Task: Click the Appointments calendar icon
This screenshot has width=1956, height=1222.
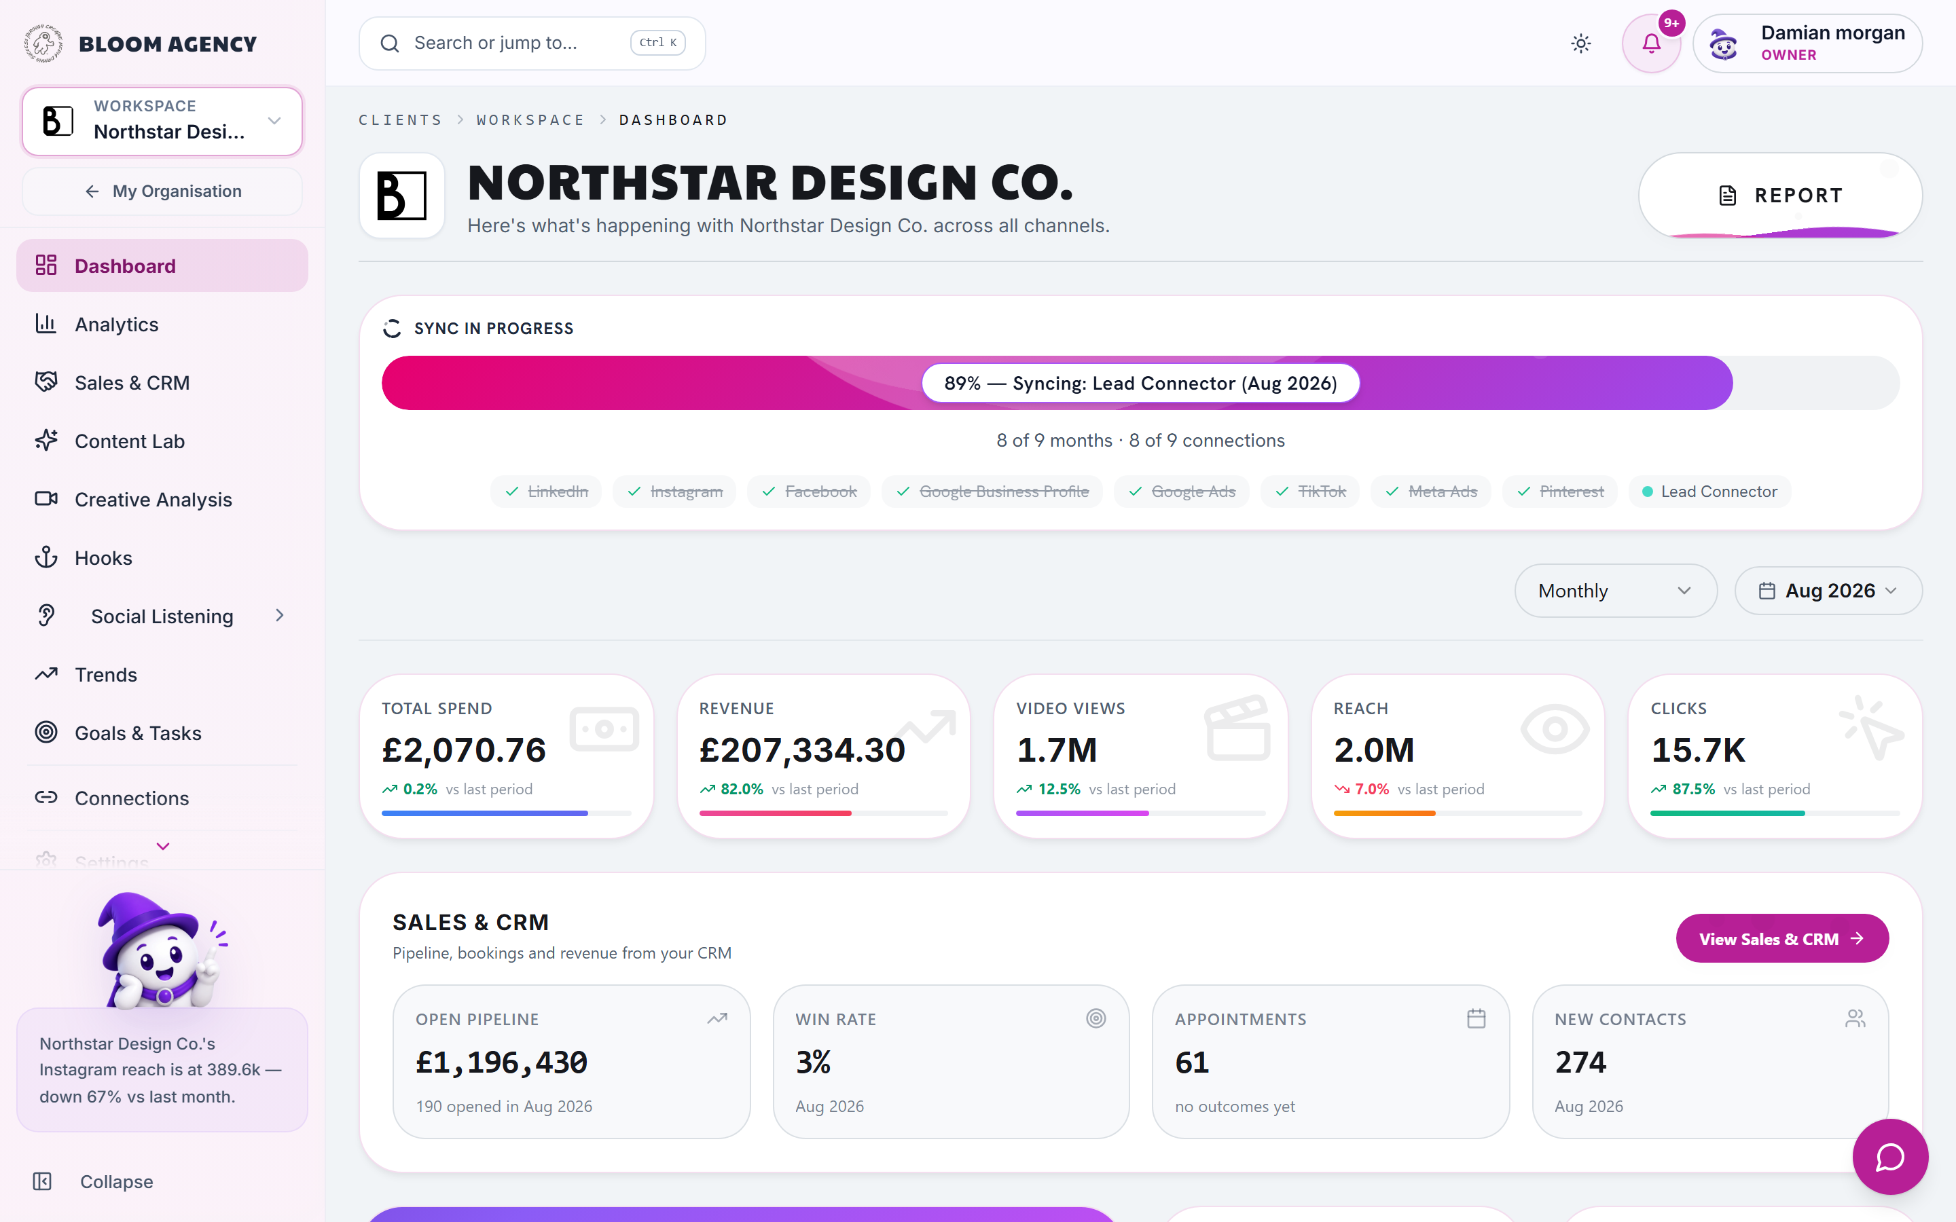Action: click(1476, 1018)
